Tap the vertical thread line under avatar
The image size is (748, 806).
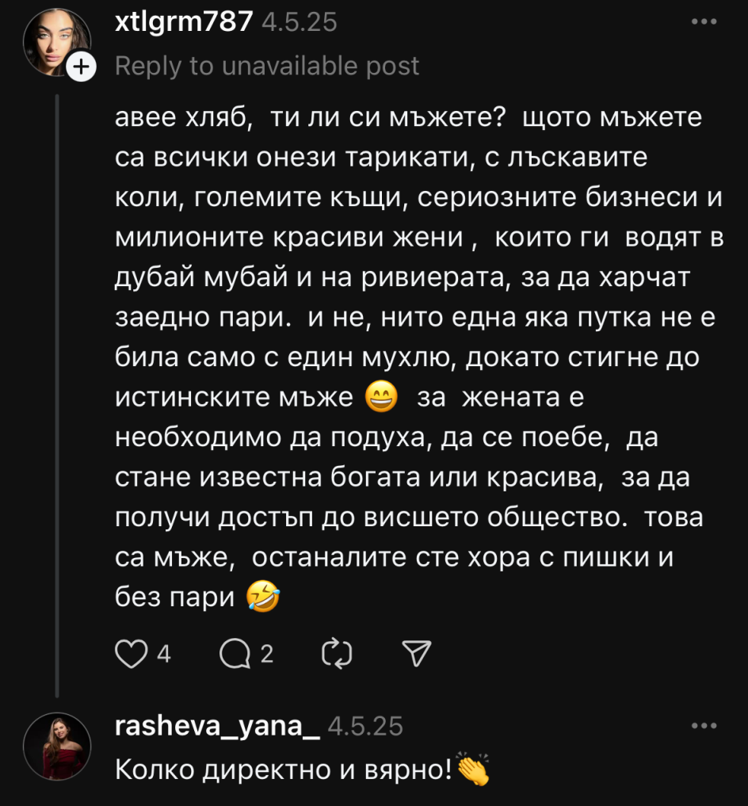[56, 396]
